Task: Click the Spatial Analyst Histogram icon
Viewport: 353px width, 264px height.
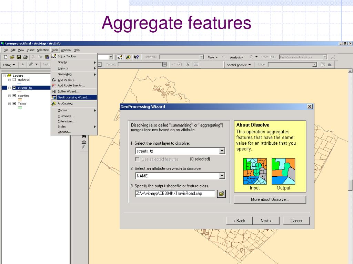Action: click(x=330, y=65)
